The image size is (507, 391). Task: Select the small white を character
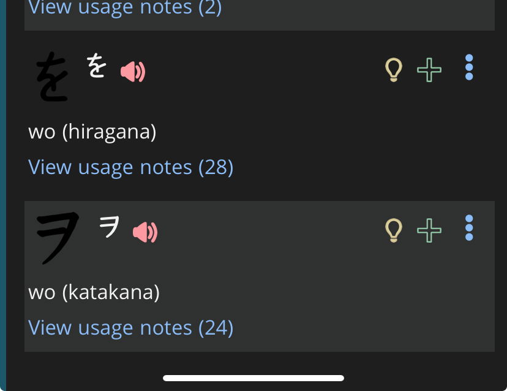[x=96, y=65]
